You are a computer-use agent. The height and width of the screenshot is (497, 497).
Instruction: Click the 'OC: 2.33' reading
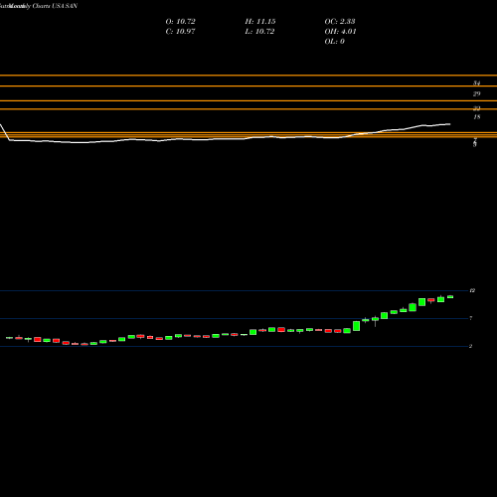point(340,22)
